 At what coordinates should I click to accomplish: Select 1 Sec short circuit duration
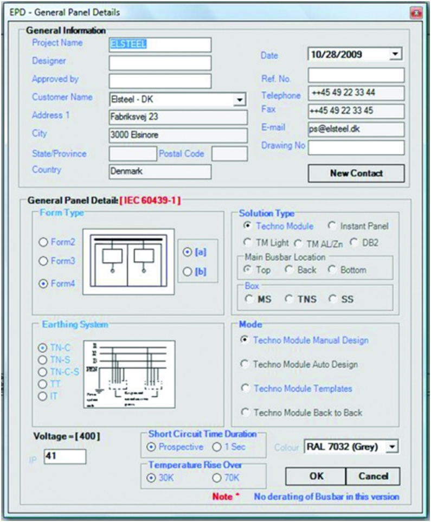[x=217, y=447]
